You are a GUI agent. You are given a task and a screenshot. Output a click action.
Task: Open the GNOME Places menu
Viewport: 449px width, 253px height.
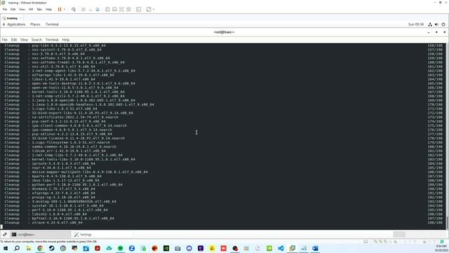pyautogui.click(x=35, y=25)
